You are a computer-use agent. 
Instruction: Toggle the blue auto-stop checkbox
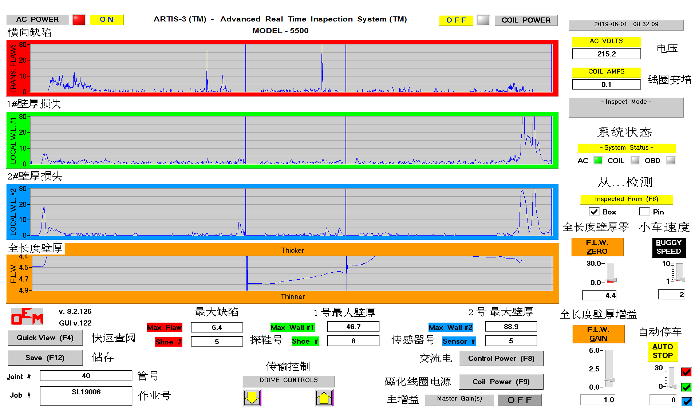pyautogui.click(x=687, y=401)
